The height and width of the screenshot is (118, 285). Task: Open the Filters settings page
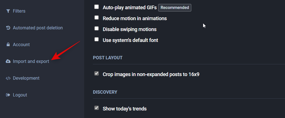pos(19,11)
